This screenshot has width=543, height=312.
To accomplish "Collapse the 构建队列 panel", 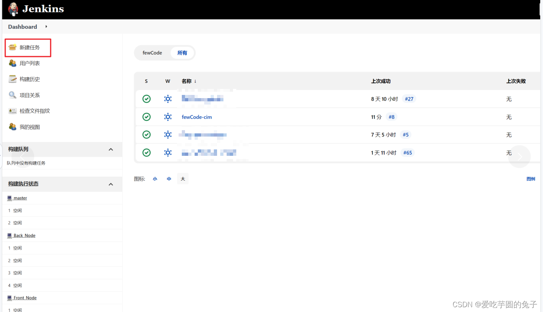I will point(111,149).
